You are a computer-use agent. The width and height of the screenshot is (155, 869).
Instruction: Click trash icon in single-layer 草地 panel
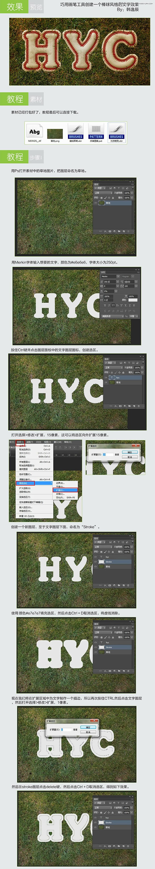point(128,231)
